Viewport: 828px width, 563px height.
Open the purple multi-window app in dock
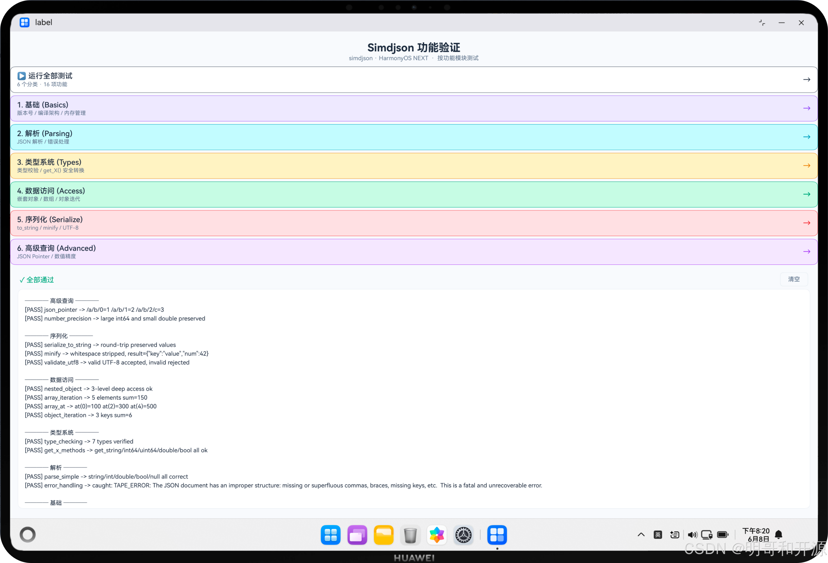[x=357, y=535]
